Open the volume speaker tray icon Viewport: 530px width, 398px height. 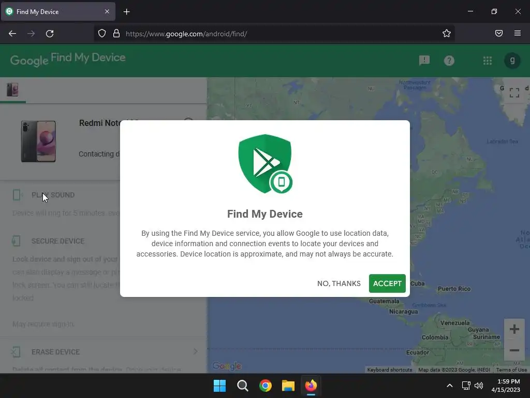tap(479, 386)
